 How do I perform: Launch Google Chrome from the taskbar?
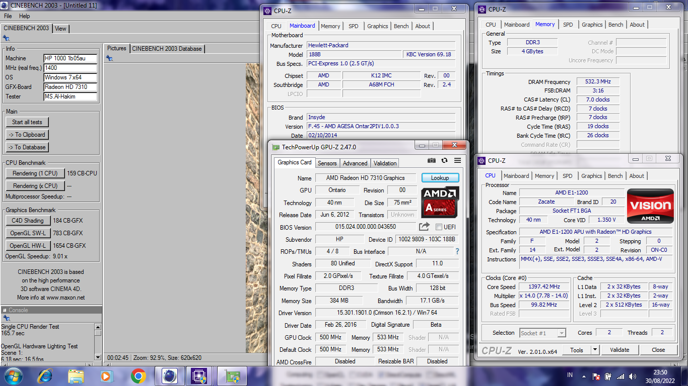click(138, 376)
